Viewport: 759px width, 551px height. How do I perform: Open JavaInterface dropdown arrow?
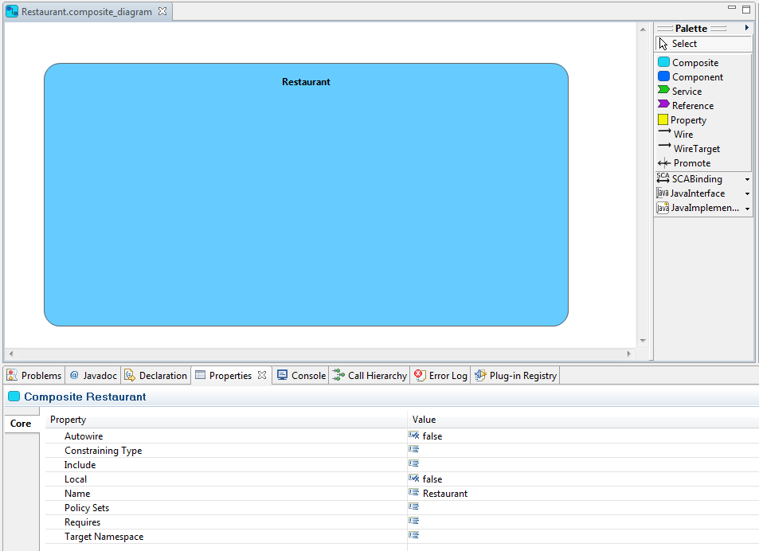tap(747, 194)
